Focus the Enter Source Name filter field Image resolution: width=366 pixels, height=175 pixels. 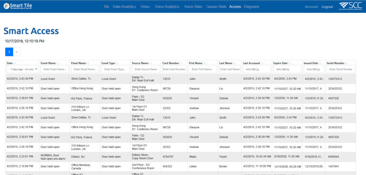146,69
